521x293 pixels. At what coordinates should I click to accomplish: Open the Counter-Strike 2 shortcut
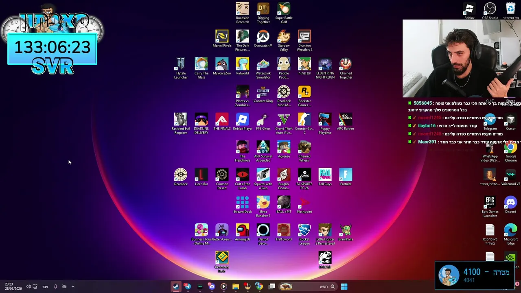click(x=304, y=124)
